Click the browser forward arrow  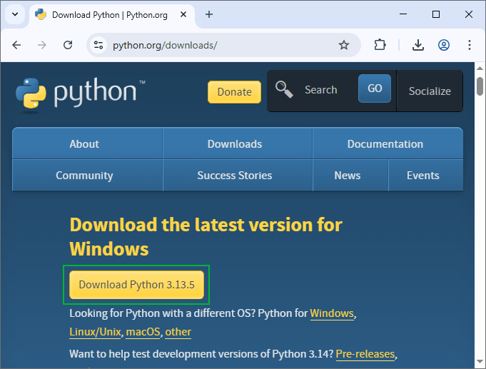[x=42, y=45]
